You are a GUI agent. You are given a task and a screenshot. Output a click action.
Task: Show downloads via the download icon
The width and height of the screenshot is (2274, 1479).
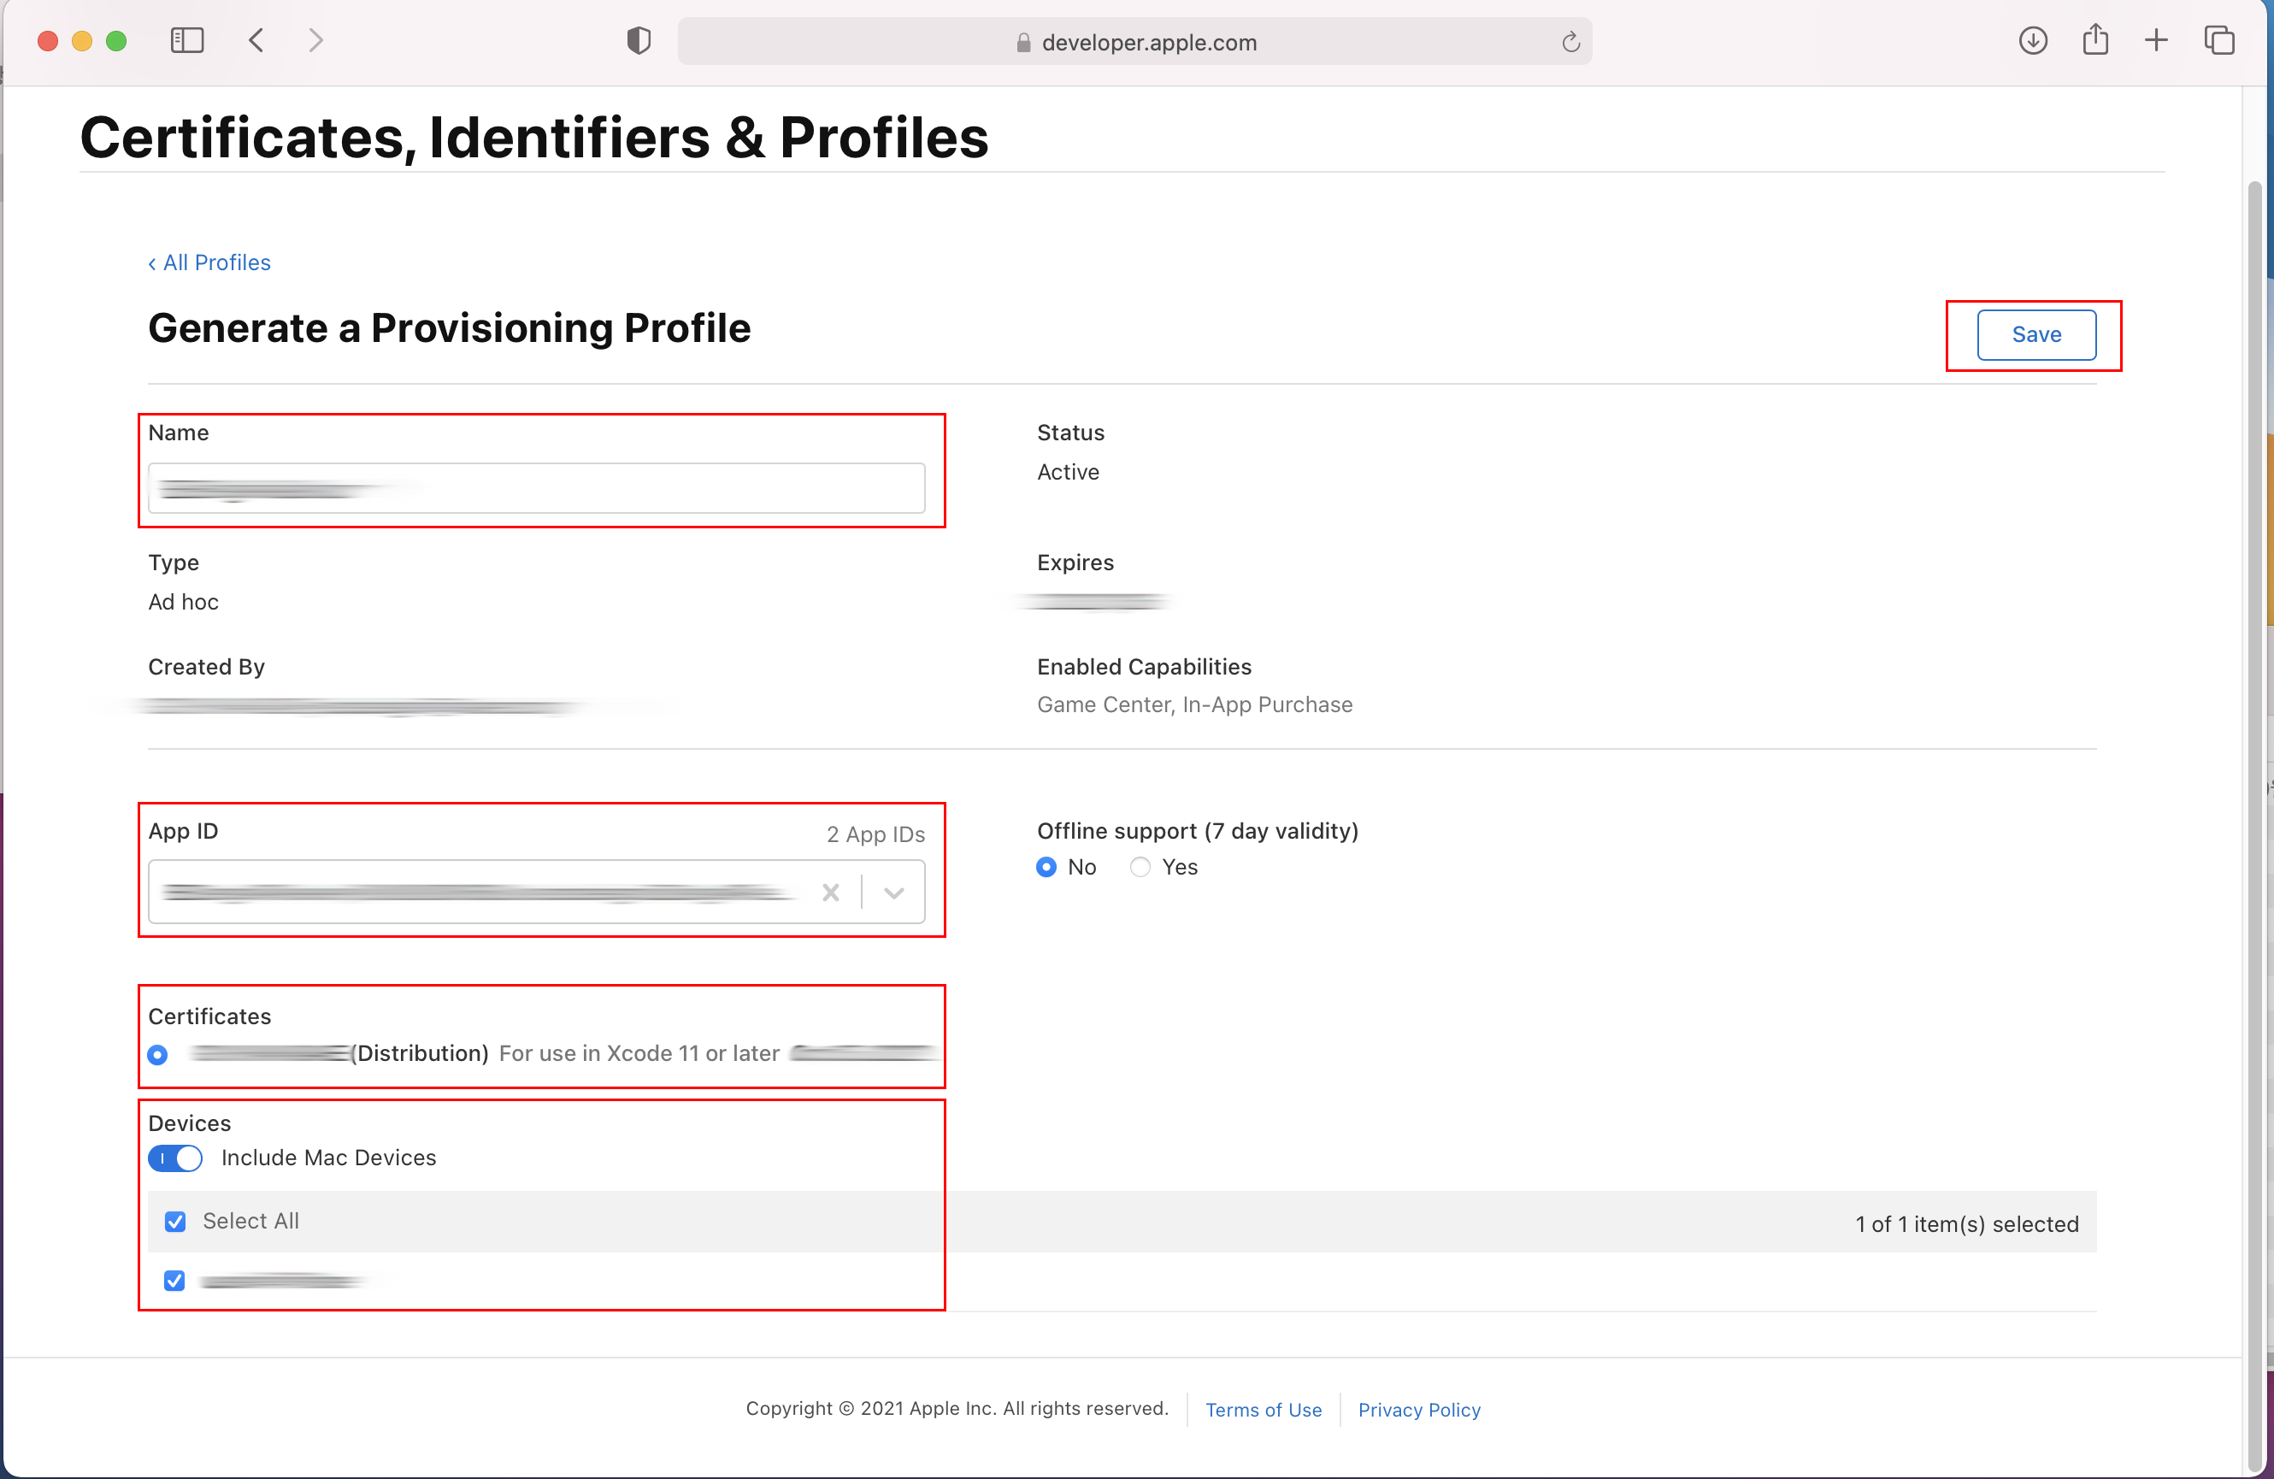click(2032, 40)
